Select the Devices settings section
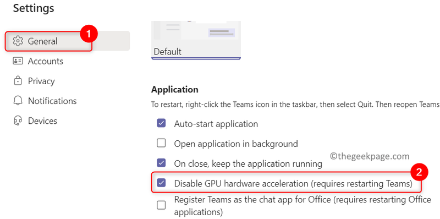Viewport: 440px width, 219px height. tap(67, 121)
